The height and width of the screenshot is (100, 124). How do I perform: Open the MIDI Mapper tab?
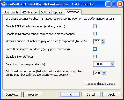(x=30, y=12)
